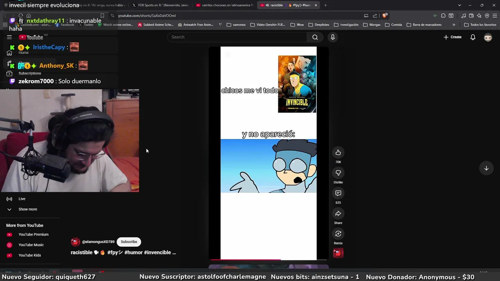The image size is (500, 281).
Task: Open a new browser tab
Action: click(x=325, y=5)
